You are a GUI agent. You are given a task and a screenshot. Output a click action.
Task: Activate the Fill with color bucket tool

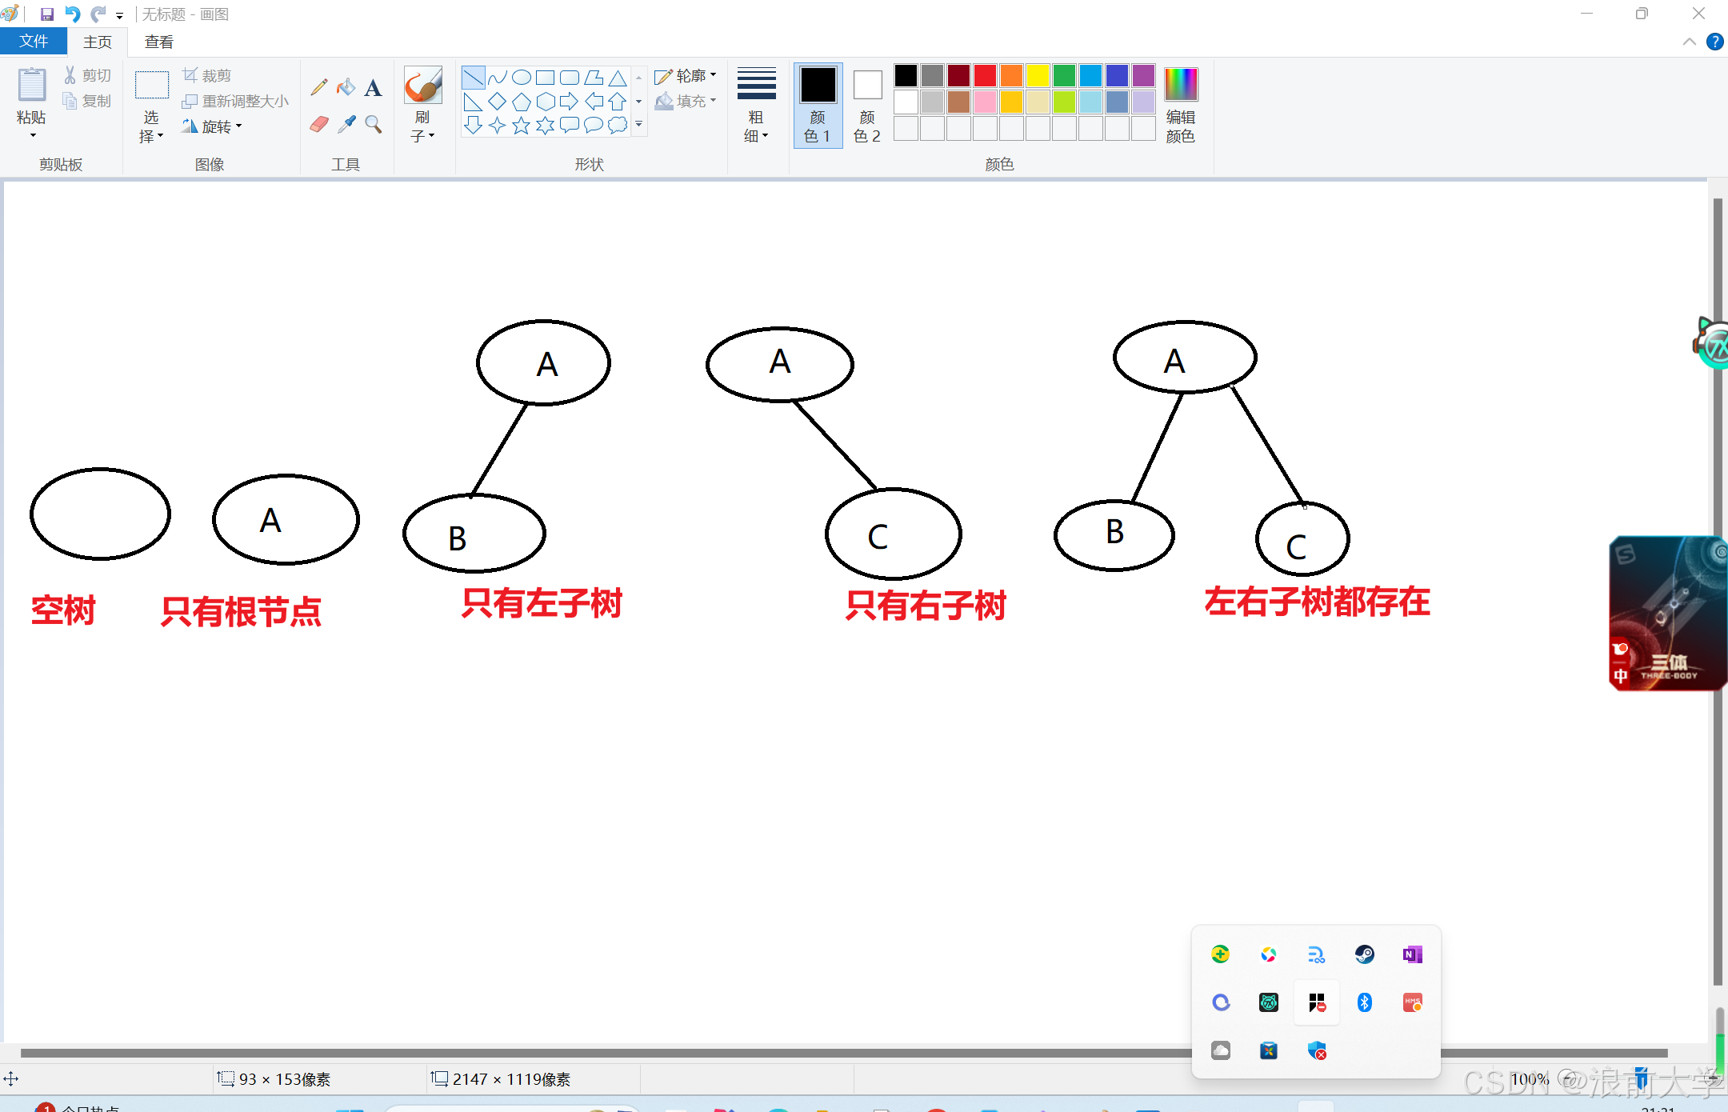[346, 86]
